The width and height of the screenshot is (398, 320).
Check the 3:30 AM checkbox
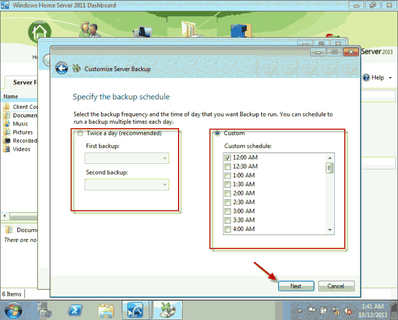click(x=228, y=220)
